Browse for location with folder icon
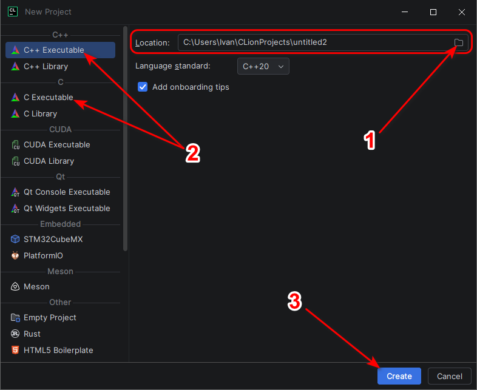The image size is (477, 390). click(x=458, y=42)
